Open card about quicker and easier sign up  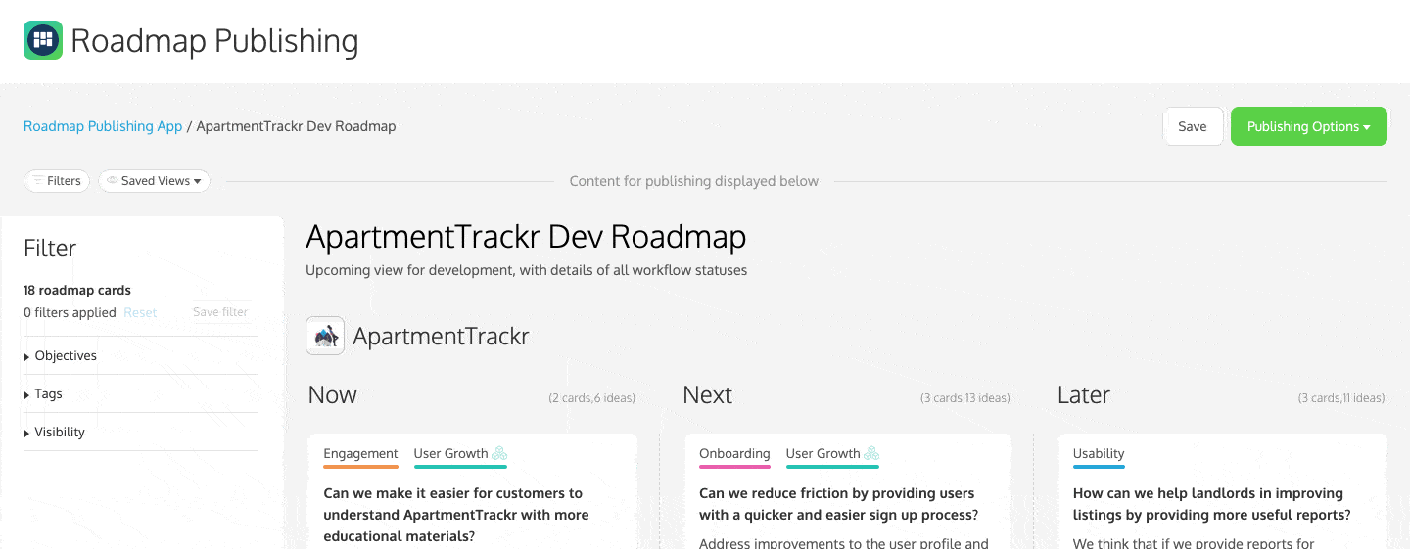[838, 504]
